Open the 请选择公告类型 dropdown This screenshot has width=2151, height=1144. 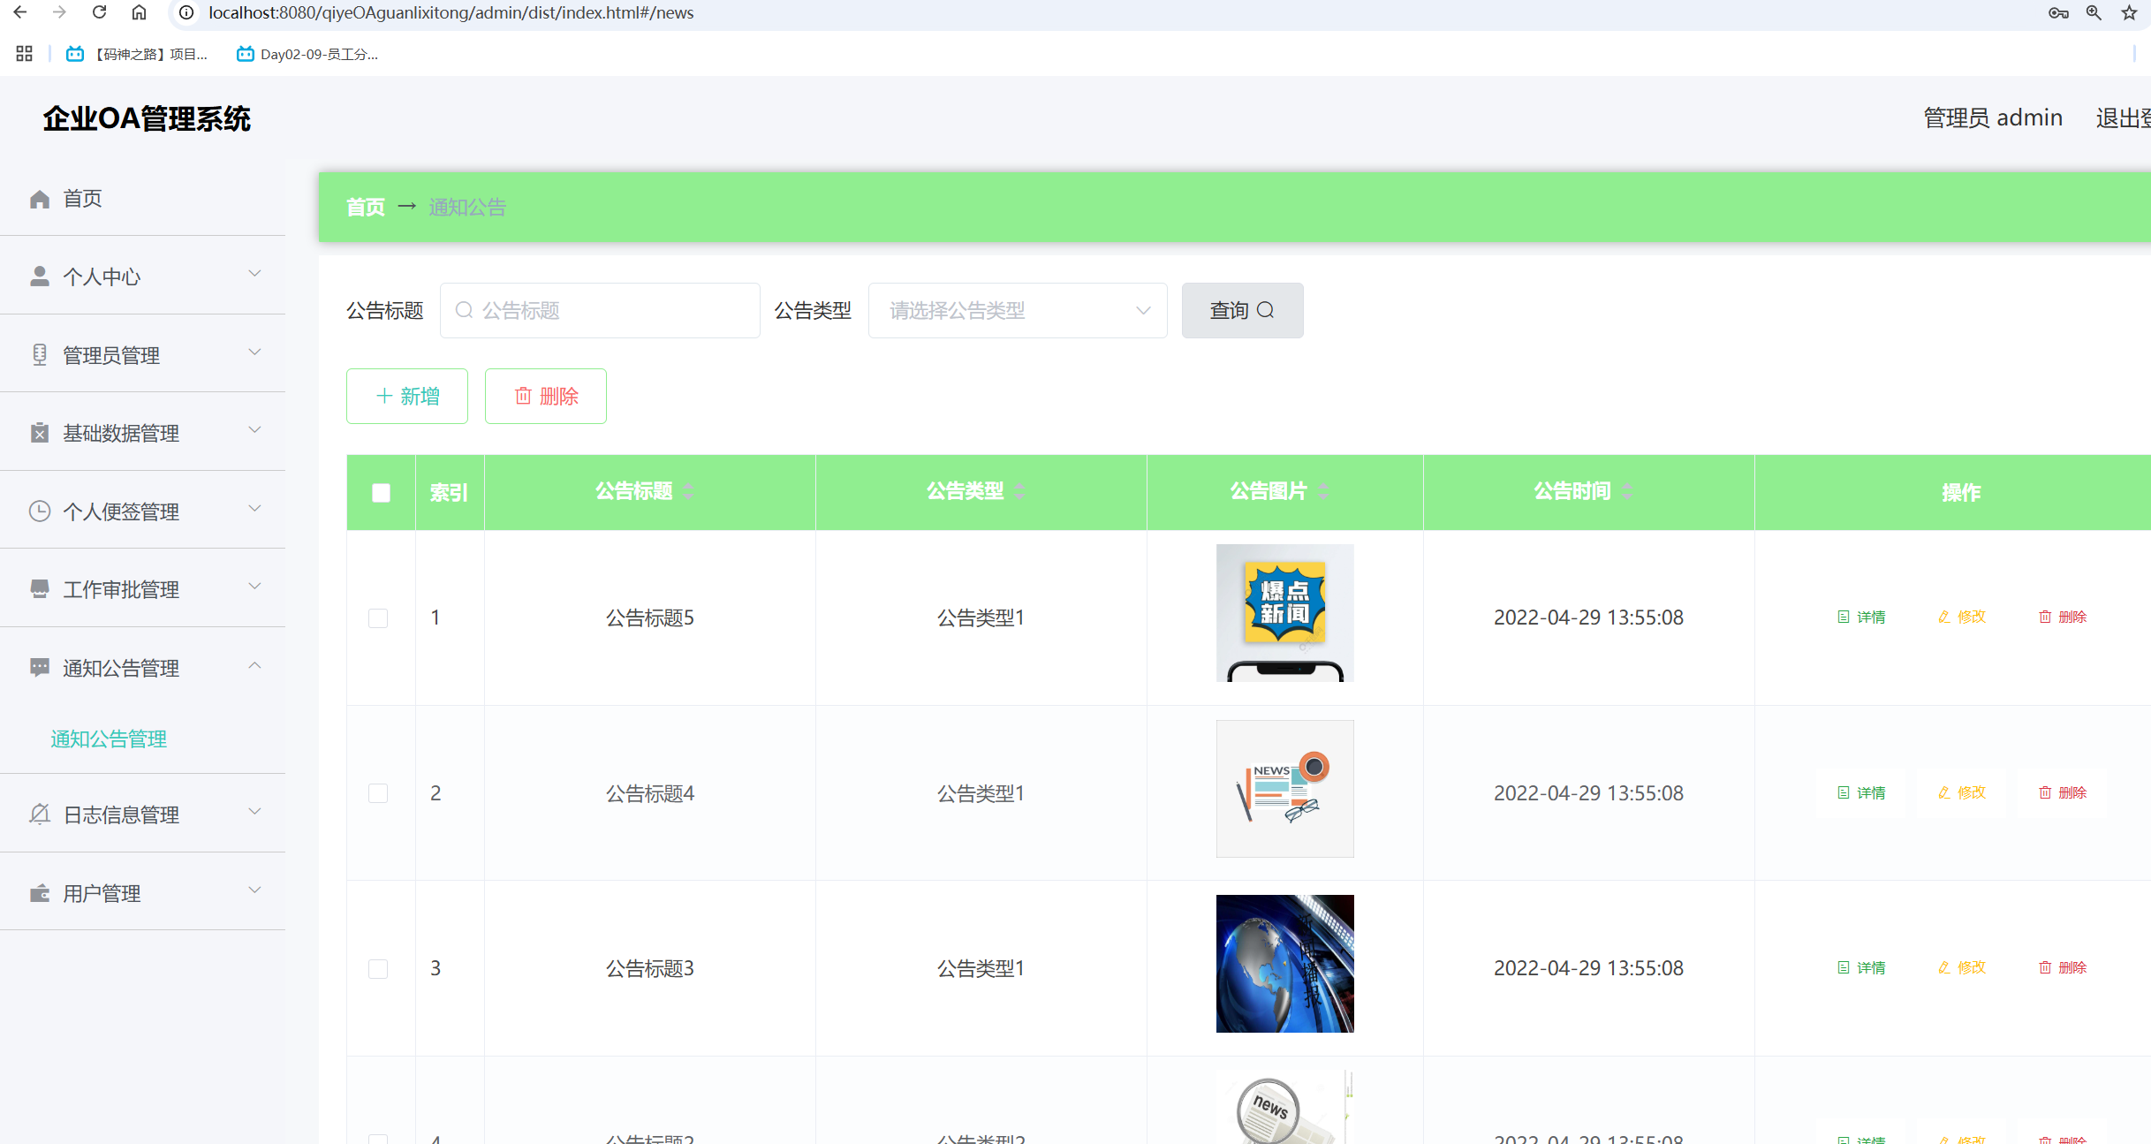pos(1017,310)
